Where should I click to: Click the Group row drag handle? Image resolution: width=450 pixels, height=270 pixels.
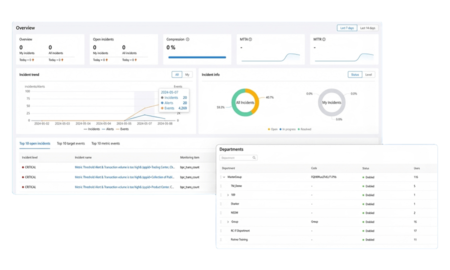(220, 222)
